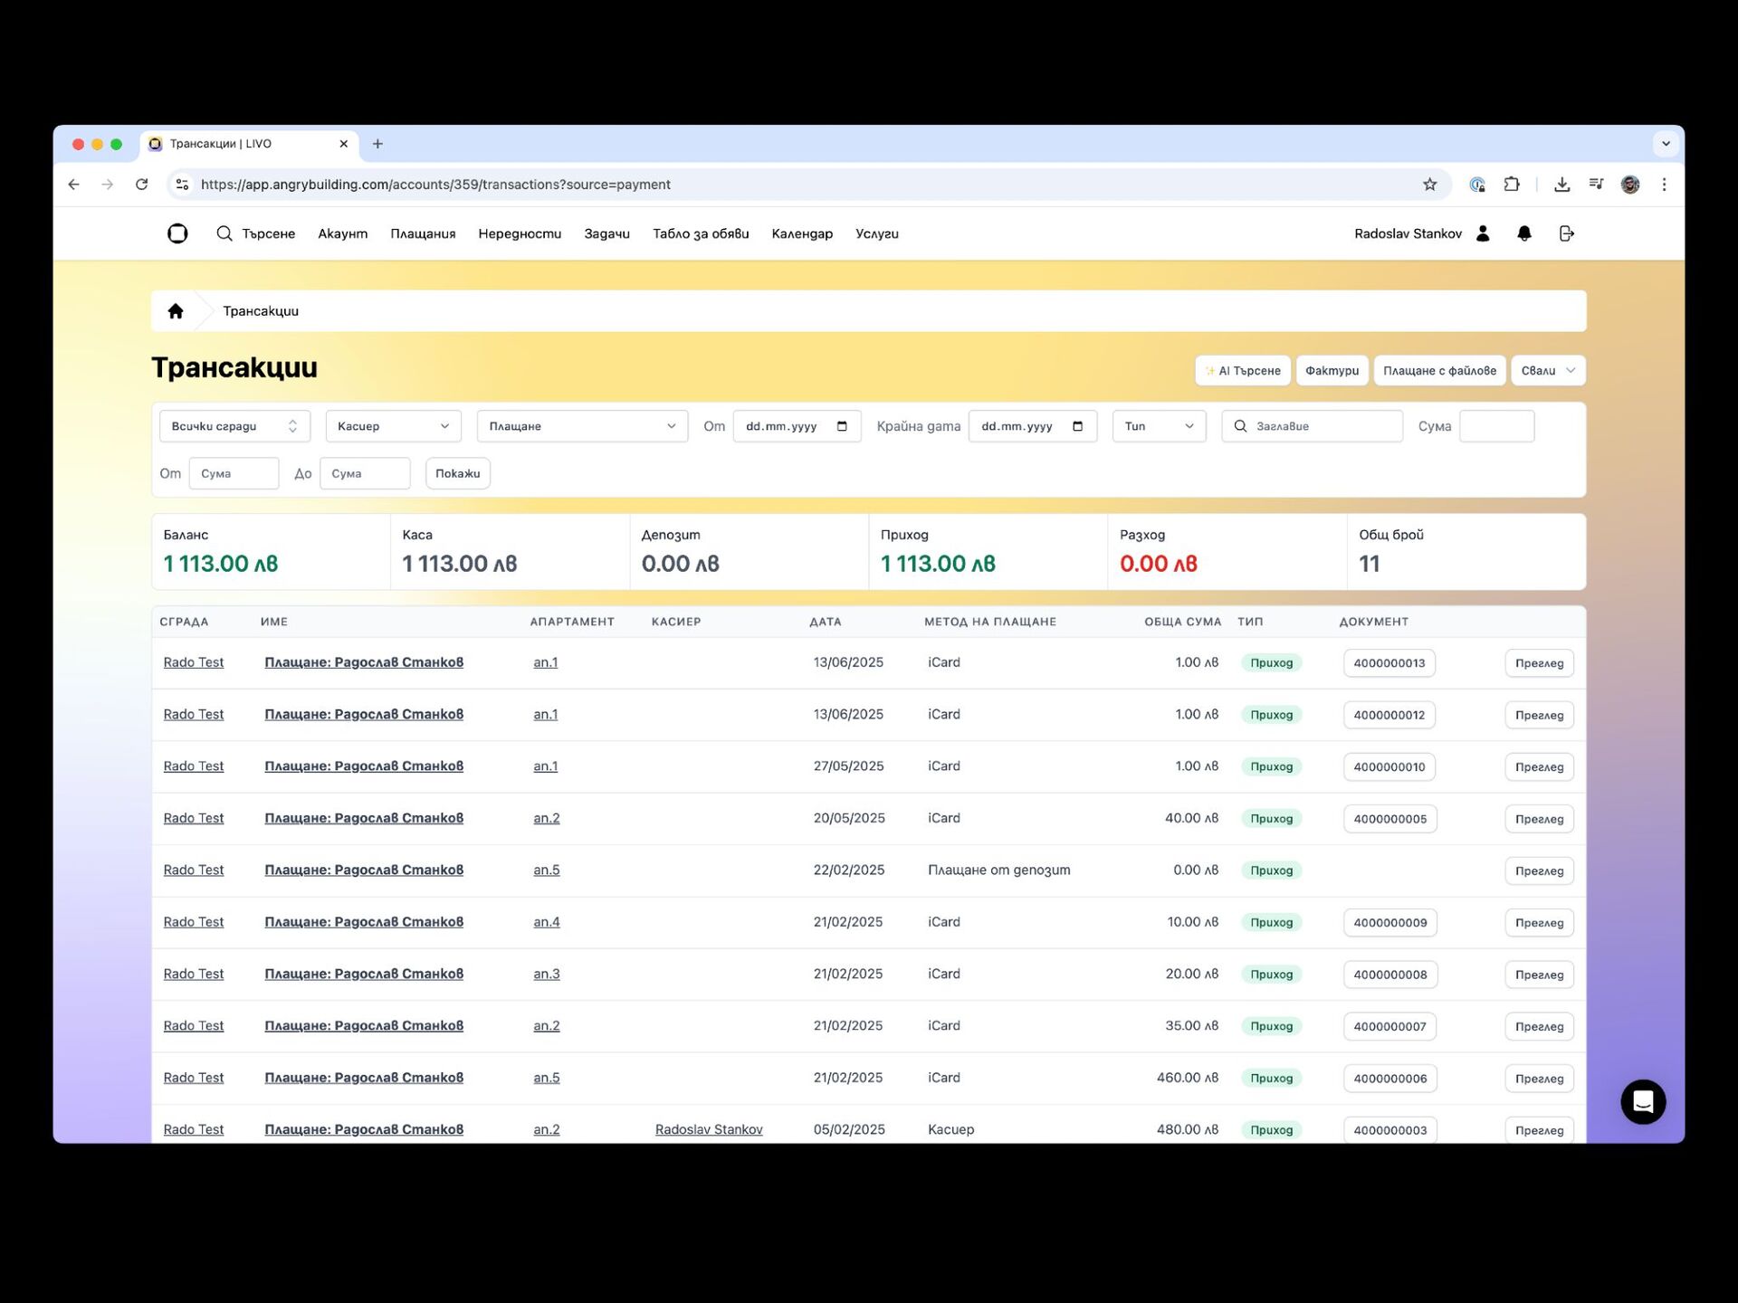Open the Всички сгради building selector
This screenshot has height=1303, width=1738.
[x=234, y=426]
